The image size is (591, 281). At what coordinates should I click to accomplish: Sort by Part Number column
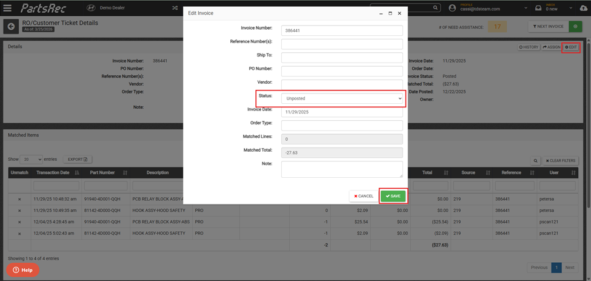click(x=106, y=173)
